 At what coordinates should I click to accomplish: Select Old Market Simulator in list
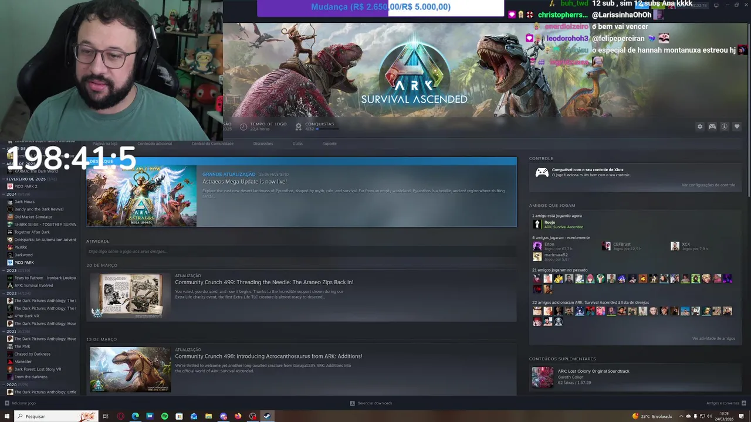pyautogui.click(x=33, y=217)
